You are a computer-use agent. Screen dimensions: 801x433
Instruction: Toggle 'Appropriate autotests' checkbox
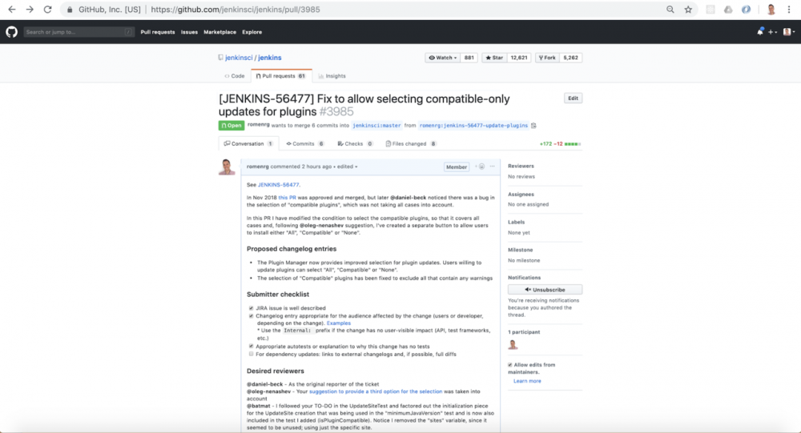coord(251,347)
